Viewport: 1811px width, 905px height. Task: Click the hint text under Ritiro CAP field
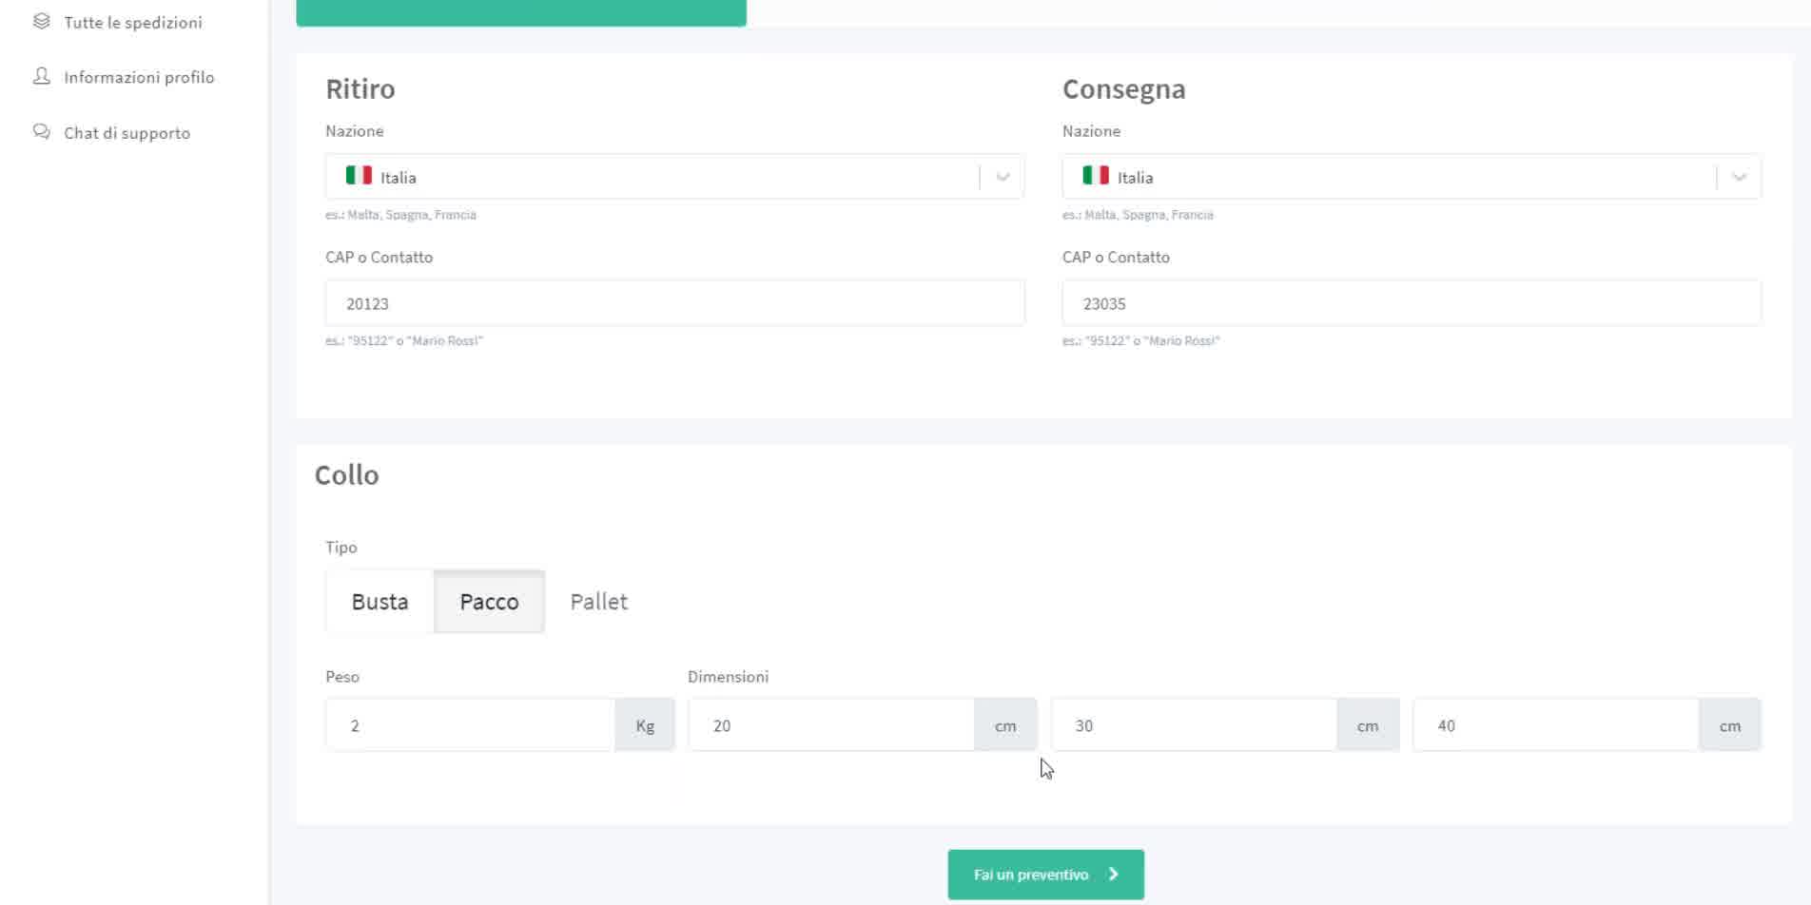click(x=404, y=340)
